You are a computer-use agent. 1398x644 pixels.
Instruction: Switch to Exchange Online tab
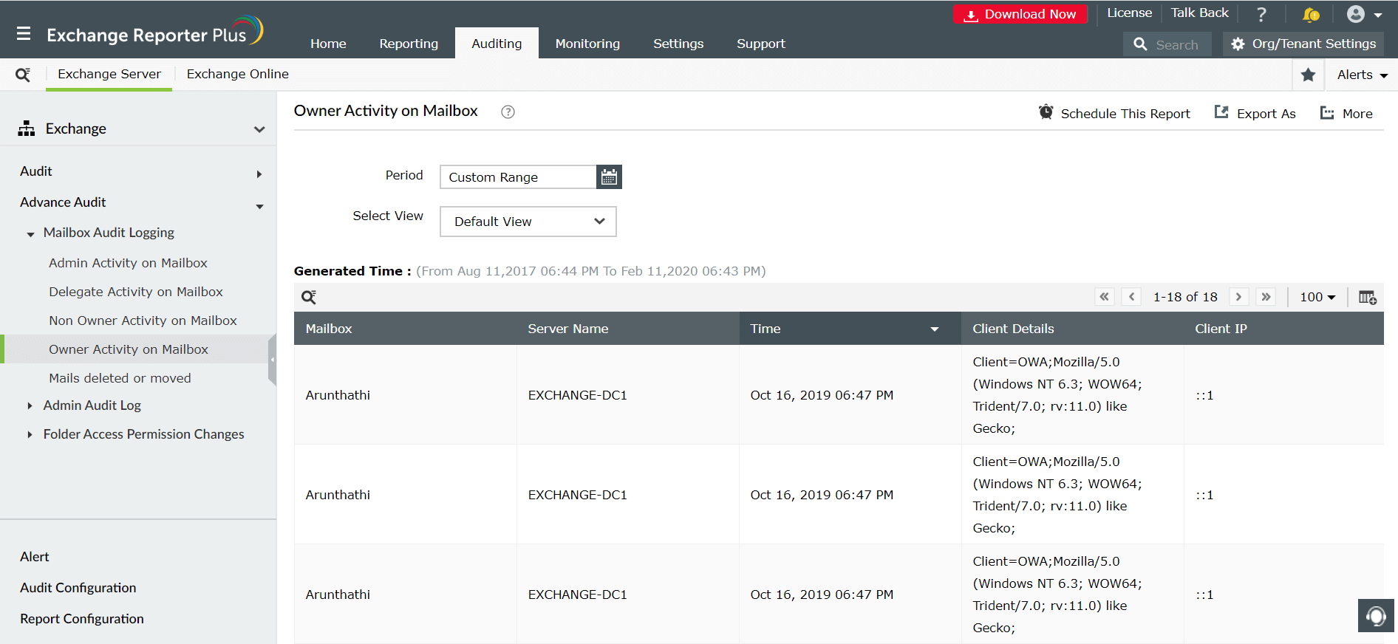point(237,74)
